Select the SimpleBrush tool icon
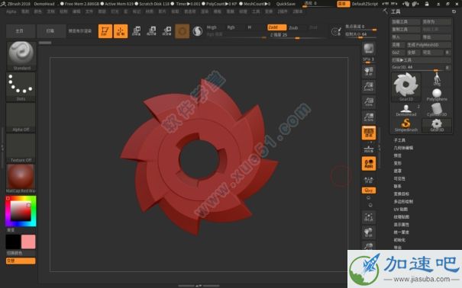The image size is (462, 288). [x=406, y=125]
